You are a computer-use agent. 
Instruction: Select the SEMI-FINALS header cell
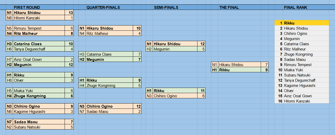(166, 8)
